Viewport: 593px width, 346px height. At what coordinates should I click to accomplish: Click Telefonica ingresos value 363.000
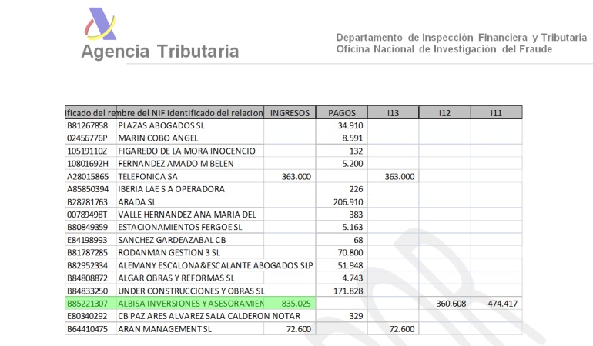tap(296, 176)
